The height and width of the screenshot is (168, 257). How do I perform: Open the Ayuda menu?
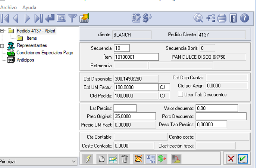(x=29, y=7)
